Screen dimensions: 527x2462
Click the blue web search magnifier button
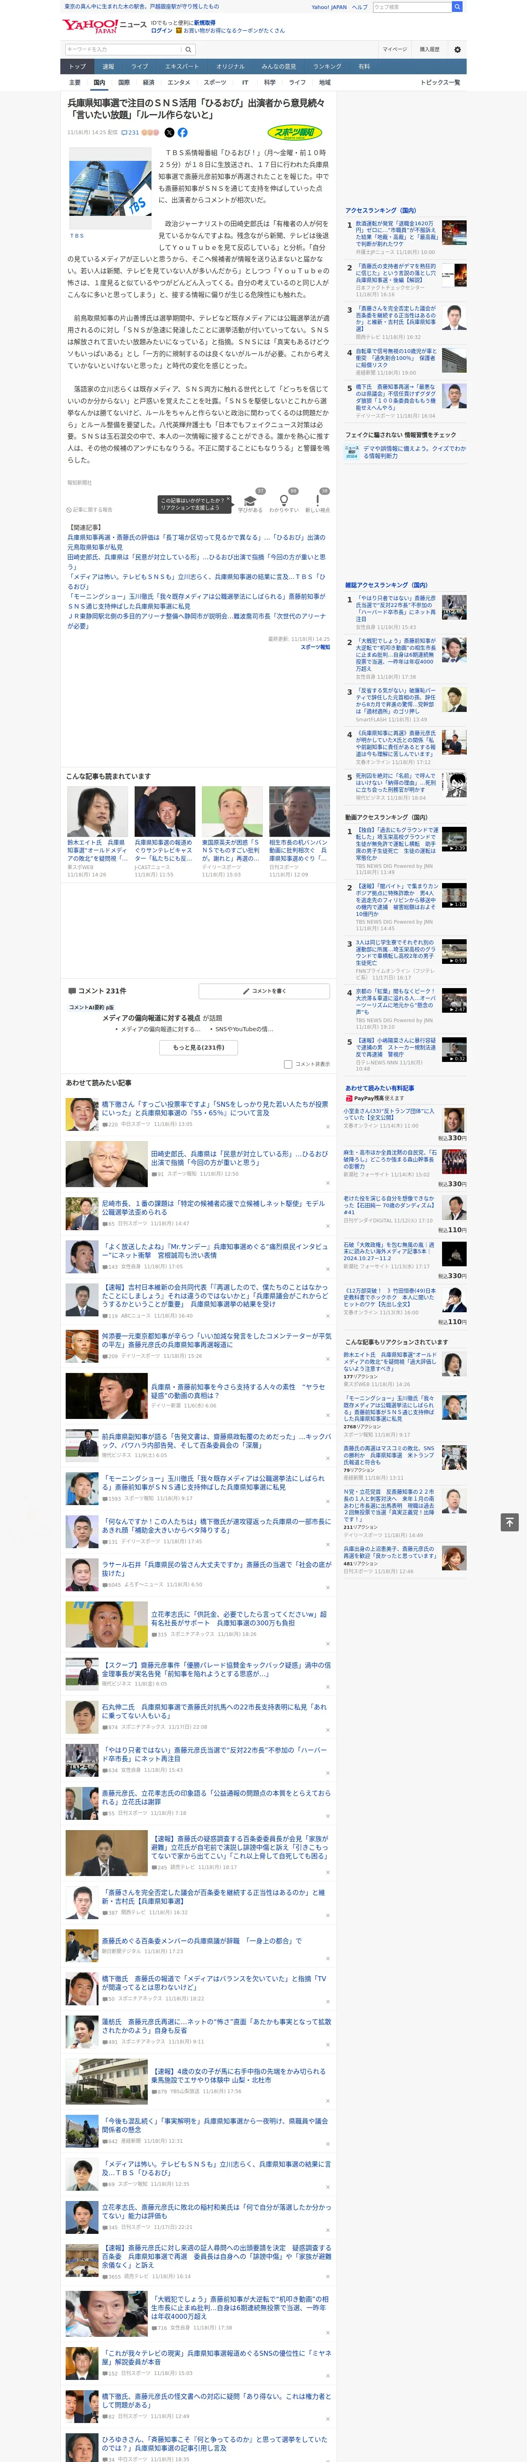(x=457, y=7)
